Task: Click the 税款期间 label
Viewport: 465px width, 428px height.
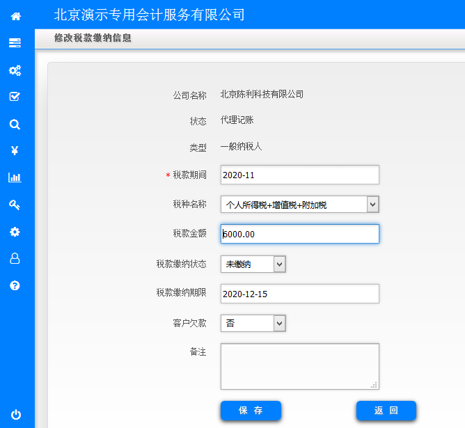Action: click(189, 175)
